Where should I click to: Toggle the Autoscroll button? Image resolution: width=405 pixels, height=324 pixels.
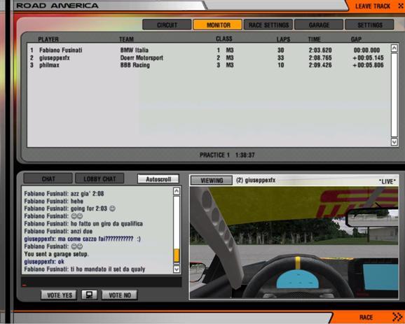click(x=158, y=179)
